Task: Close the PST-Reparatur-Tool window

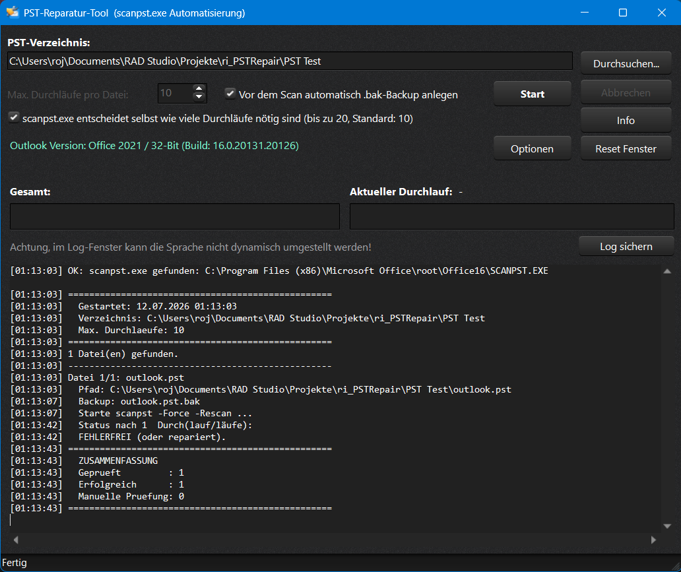Action: (661, 13)
